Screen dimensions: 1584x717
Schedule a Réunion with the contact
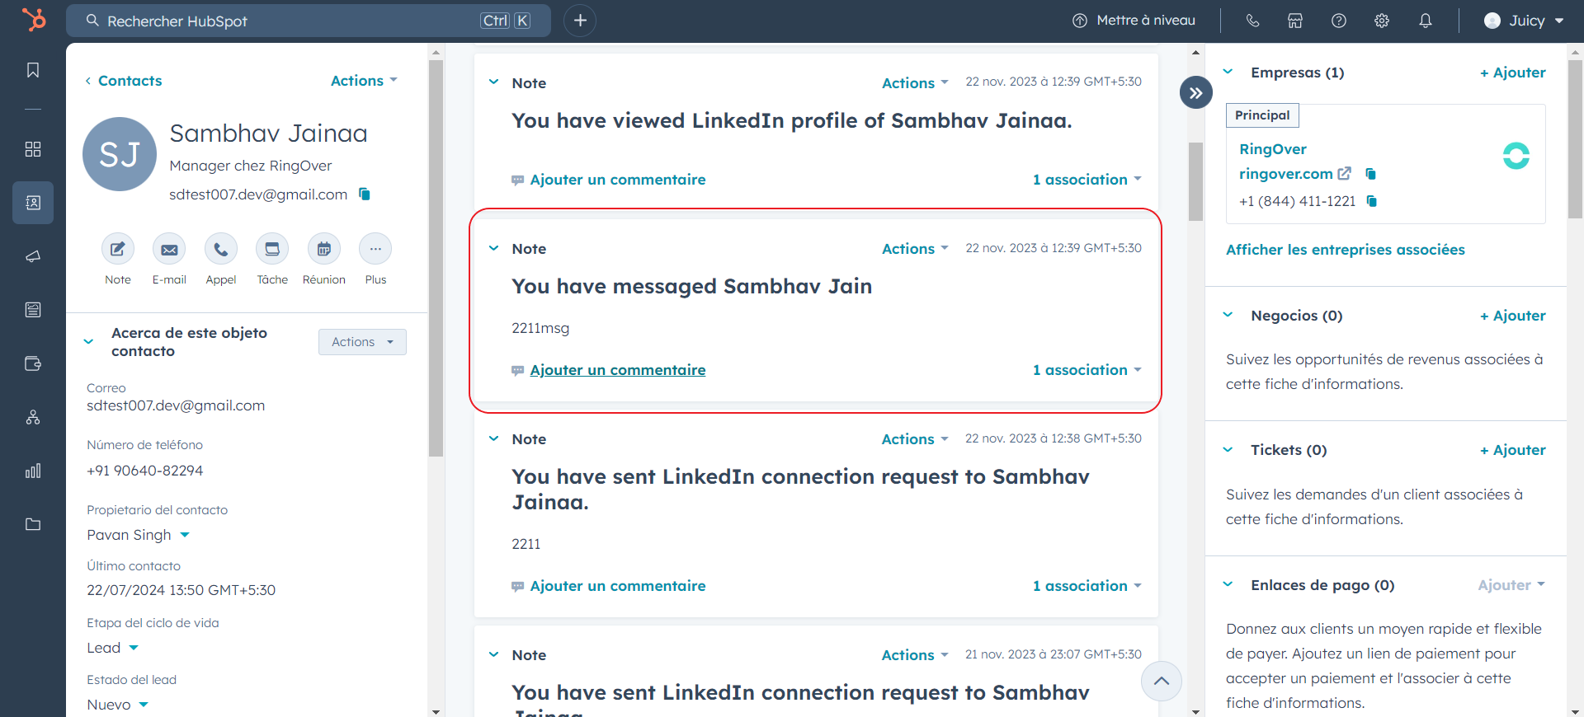[324, 249]
